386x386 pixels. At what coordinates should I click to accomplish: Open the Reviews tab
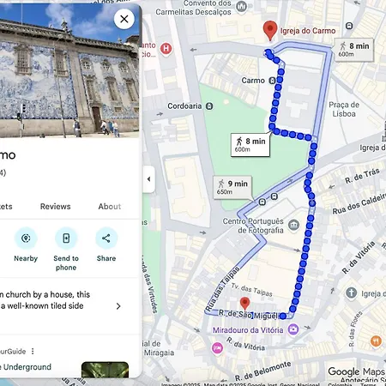click(55, 207)
